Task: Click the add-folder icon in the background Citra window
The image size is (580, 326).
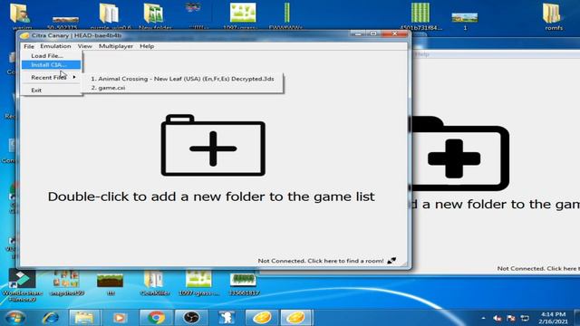Action: point(460,153)
